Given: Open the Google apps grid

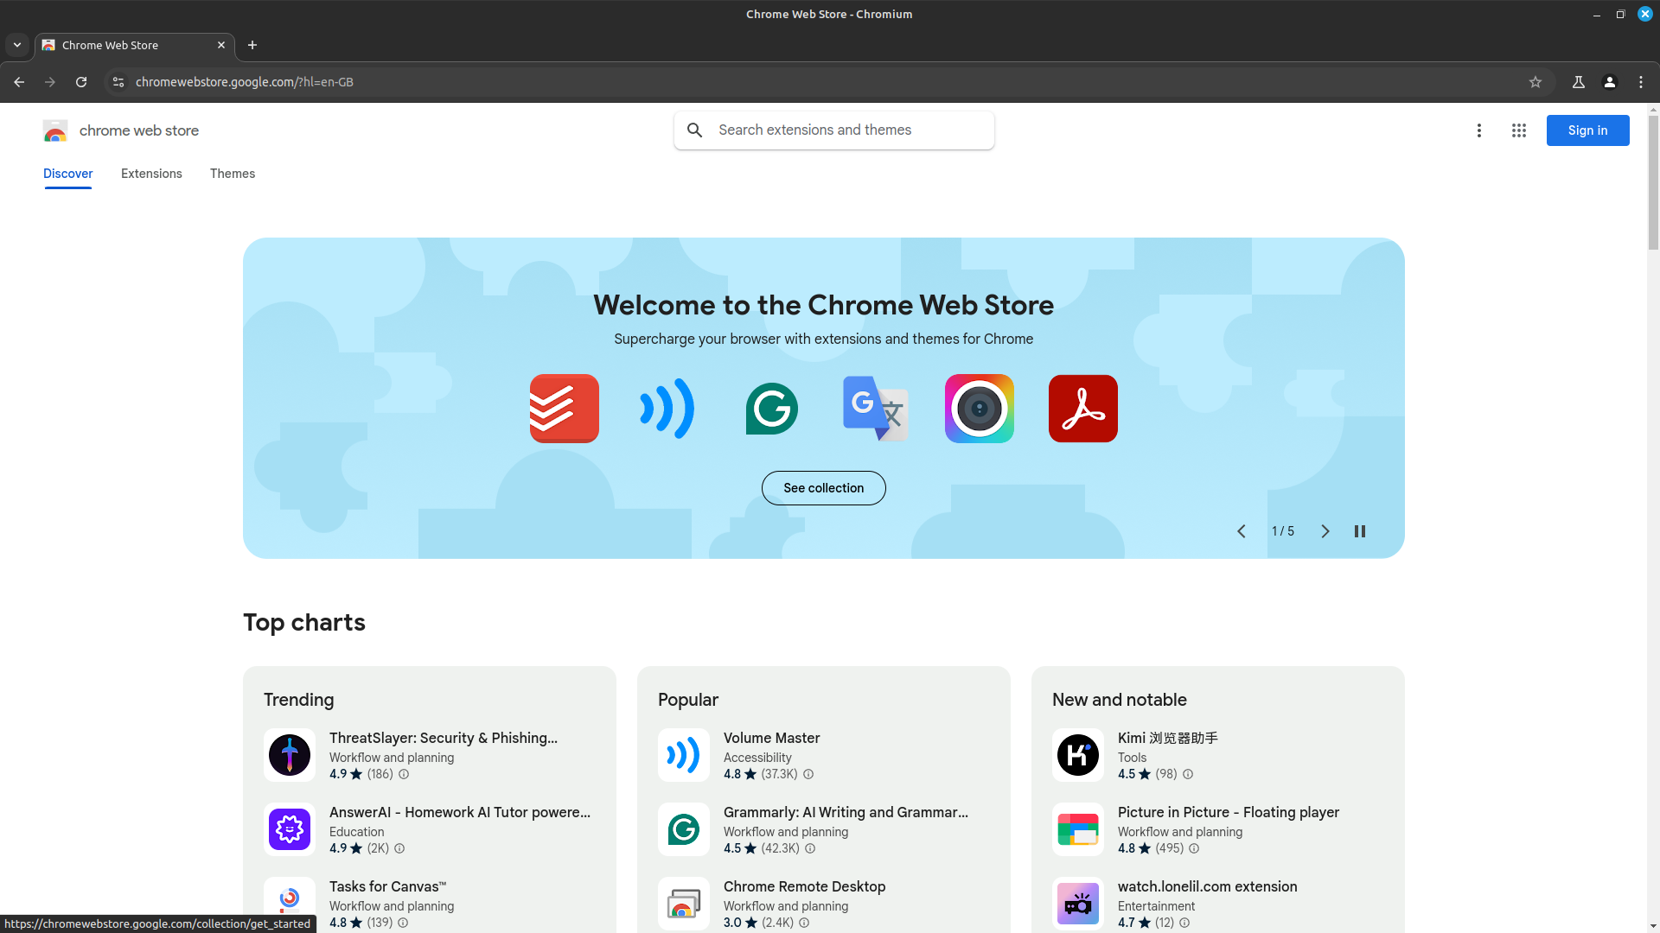Looking at the screenshot, I should [x=1518, y=130].
